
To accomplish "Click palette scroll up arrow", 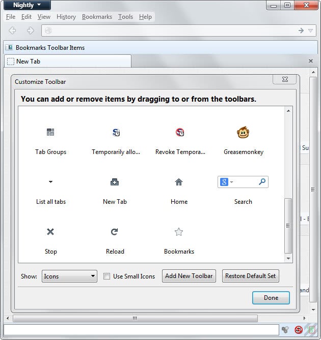I will click(x=288, y=111).
